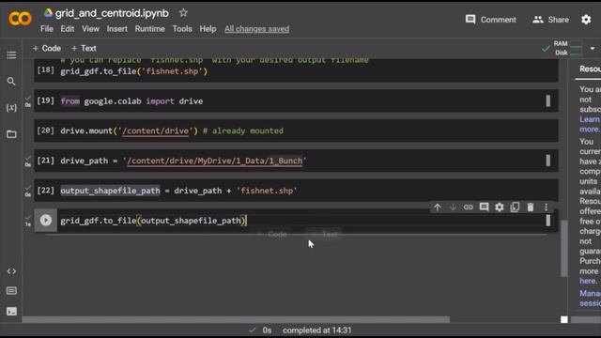Open the Tools menu
Screen dimensions: 601x338
pyautogui.click(x=182, y=29)
